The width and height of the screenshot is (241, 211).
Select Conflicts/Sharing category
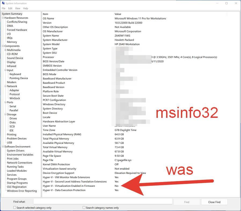(x=17, y=22)
